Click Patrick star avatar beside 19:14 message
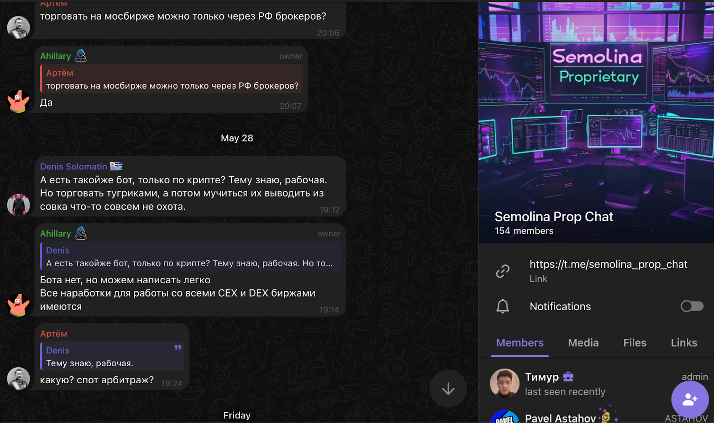 [18, 305]
